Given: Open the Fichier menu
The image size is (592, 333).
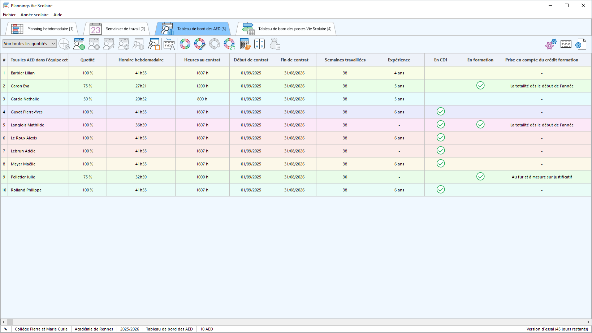Looking at the screenshot, I should (9, 15).
